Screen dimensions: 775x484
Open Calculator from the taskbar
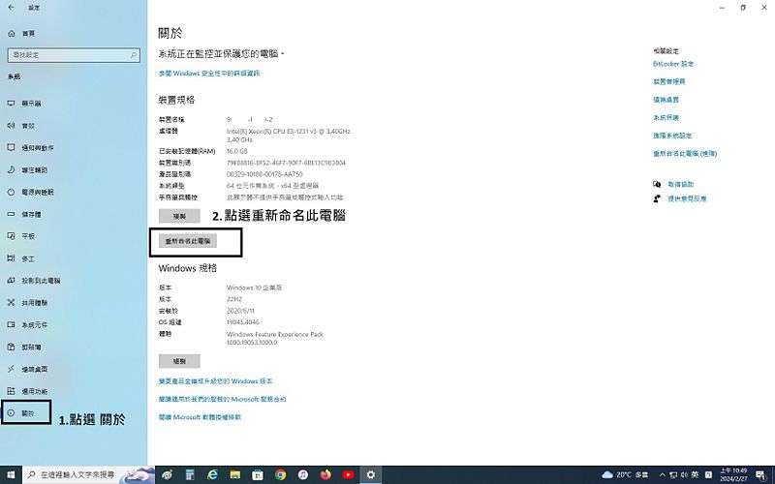(190, 475)
